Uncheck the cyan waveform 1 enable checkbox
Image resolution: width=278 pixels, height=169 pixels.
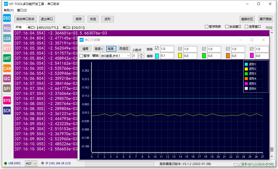pos(157,48)
